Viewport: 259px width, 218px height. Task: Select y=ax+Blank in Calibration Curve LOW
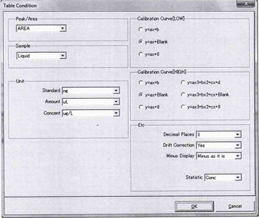click(141, 42)
